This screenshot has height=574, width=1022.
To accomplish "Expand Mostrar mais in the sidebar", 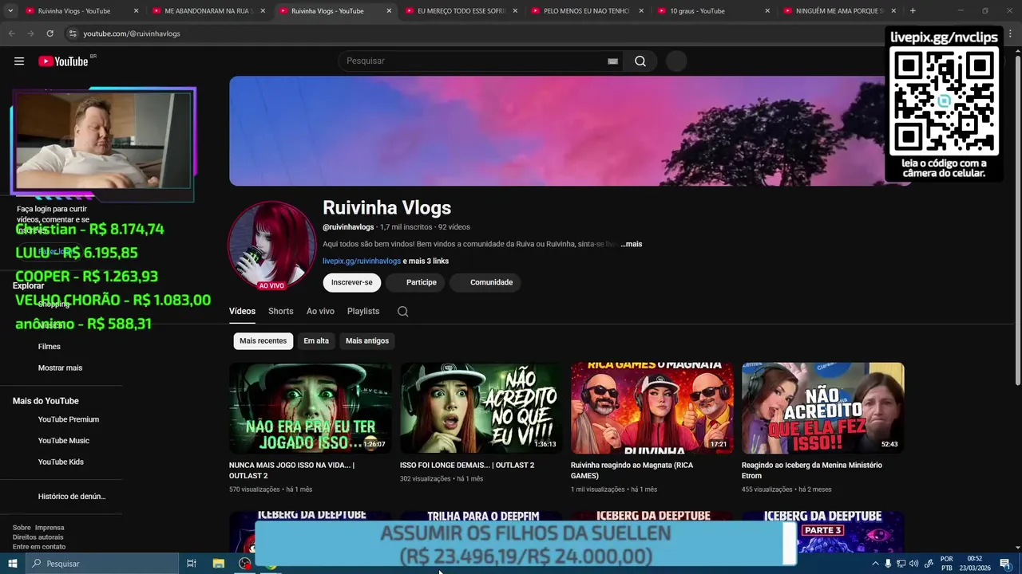I will [x=60, y=368].
